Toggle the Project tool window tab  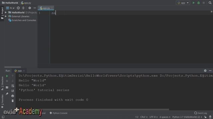click(x=2, y=13)
